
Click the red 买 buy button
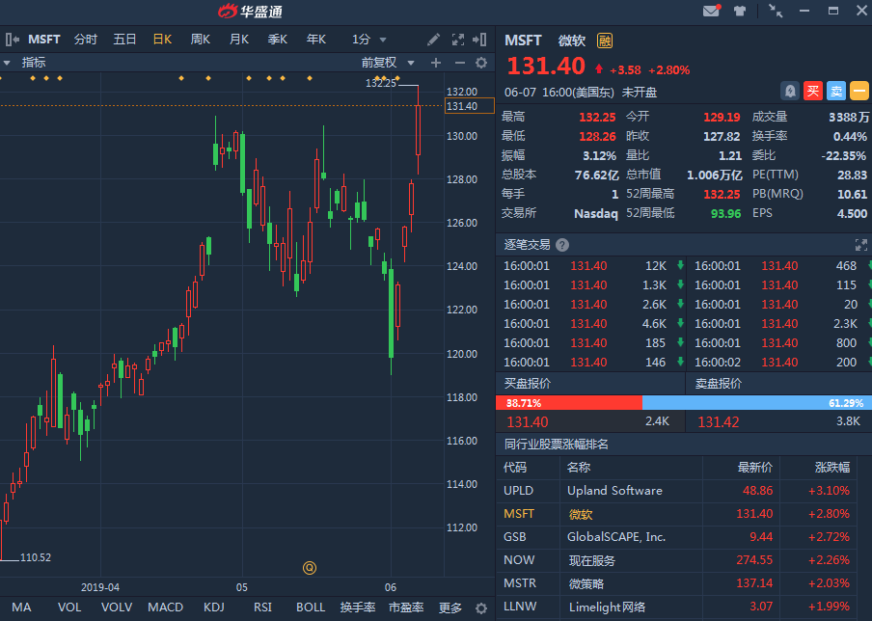813,91
